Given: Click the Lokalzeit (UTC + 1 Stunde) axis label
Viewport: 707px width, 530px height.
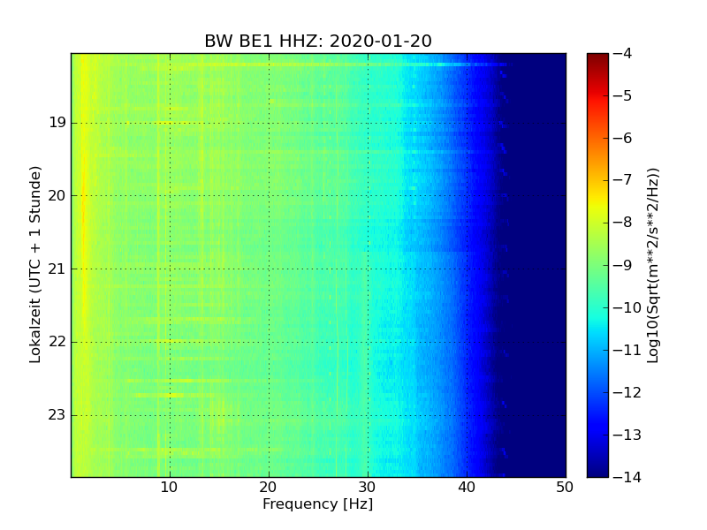Looking at the screenshot, I should (35, 265).
